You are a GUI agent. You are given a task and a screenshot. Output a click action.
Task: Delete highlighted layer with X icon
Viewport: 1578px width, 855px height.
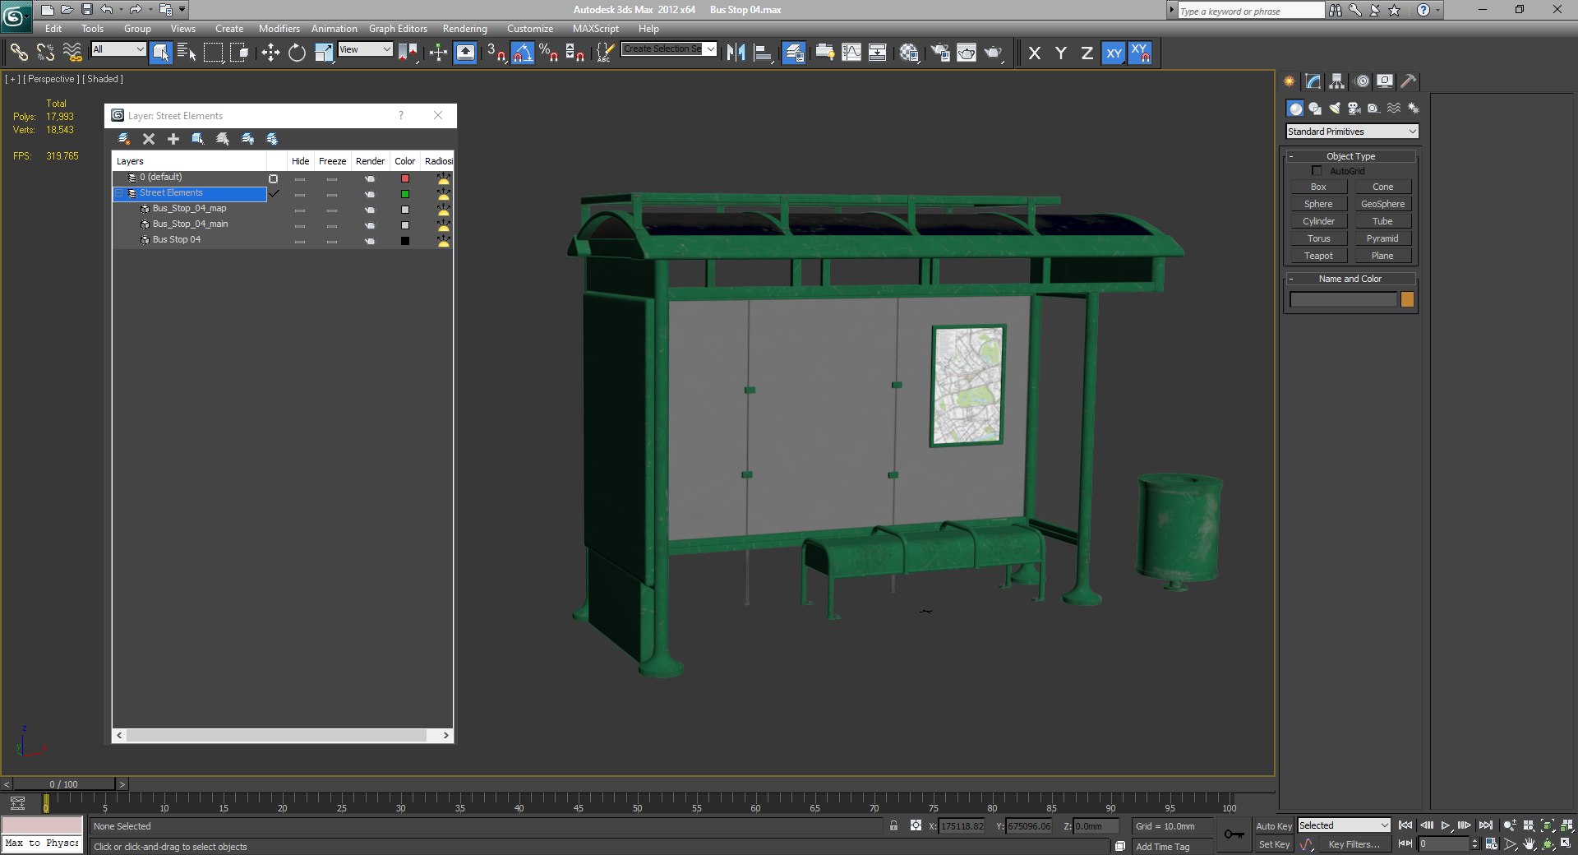[x=149, y=139]
